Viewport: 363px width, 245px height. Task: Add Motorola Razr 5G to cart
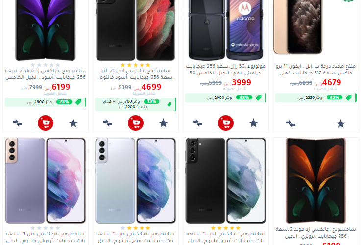226,123
